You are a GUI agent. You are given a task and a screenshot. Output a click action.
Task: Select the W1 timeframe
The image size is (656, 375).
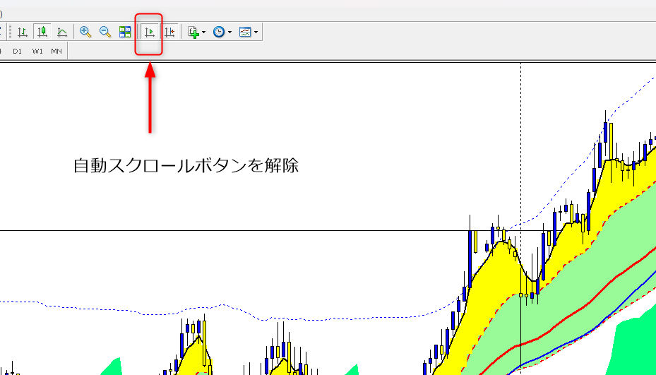[37, 51]
